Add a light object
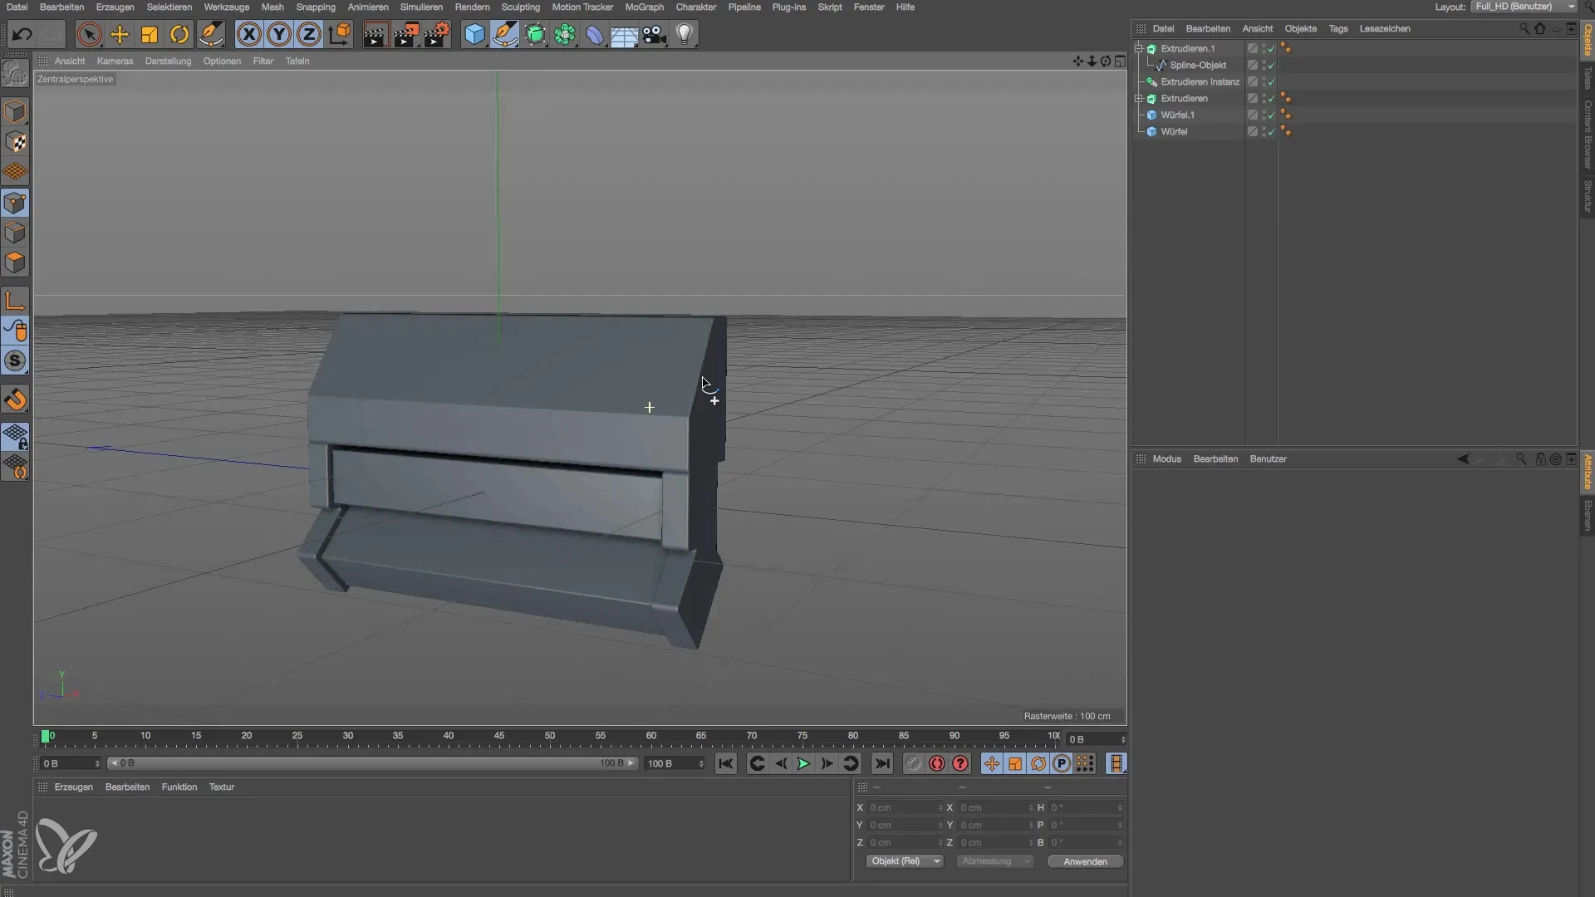This screenshot has width=1595, height=897. tap(685, 34)
